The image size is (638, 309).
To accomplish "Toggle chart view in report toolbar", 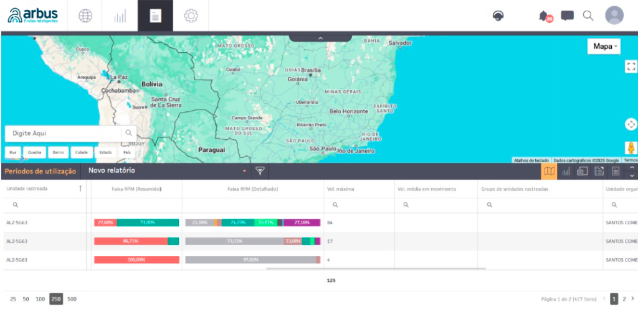I will [566, 172].
